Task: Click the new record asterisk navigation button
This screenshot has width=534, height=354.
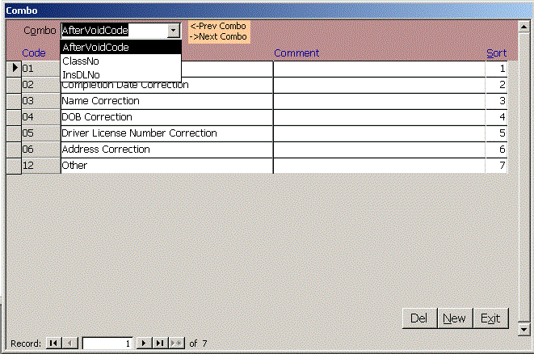Action: pos(176,343)
